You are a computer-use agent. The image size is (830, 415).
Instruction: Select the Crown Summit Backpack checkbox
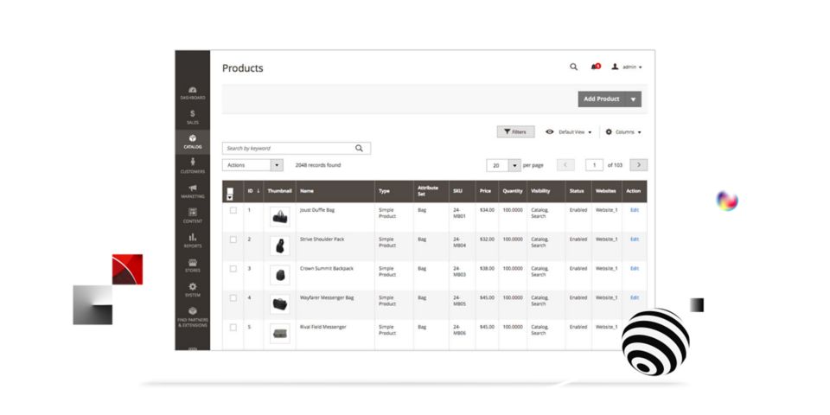tap(233, 269)
